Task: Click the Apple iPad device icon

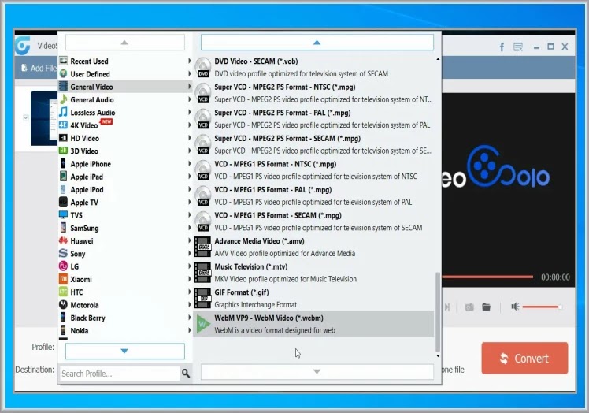Action: click(63, 176)
